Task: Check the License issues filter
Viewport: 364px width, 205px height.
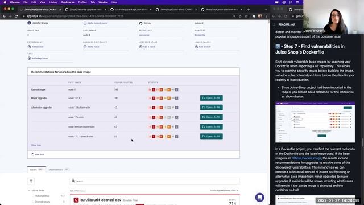Action: pos(33,202)
